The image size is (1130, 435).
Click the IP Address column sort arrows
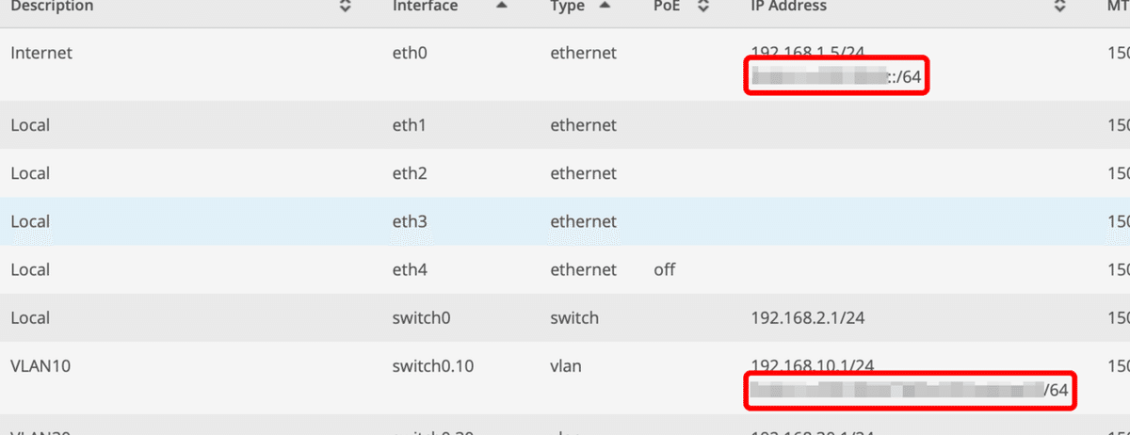click(1058, 6)
